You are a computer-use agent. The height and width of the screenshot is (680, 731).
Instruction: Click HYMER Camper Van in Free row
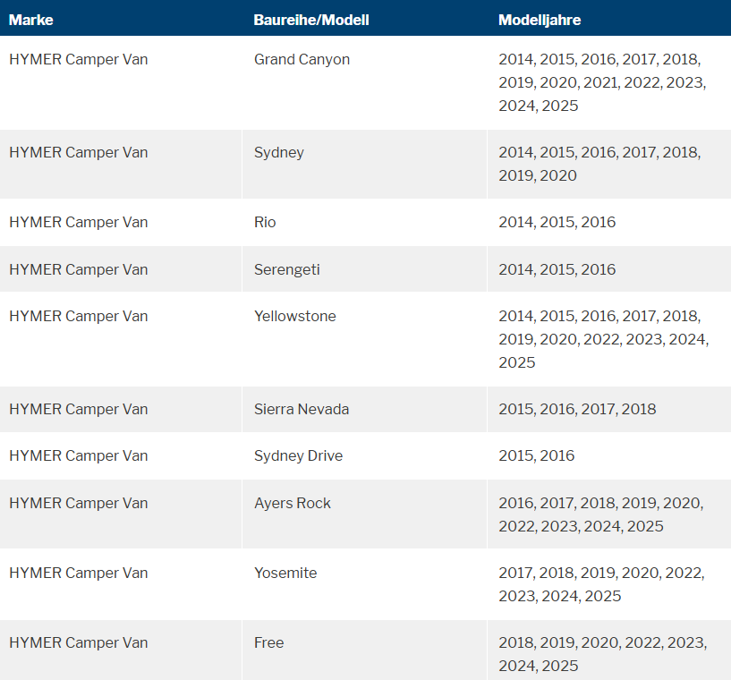(79, 642)
